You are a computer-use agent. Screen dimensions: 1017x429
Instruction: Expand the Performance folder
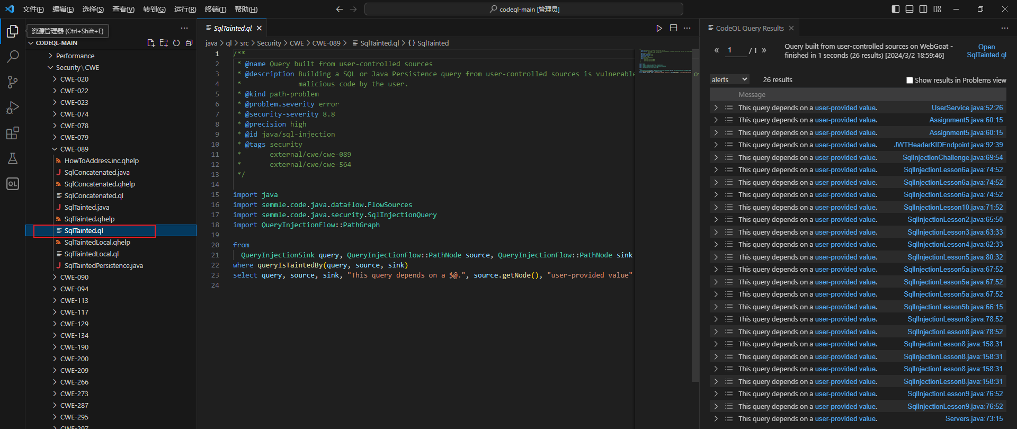click(75, 56)
